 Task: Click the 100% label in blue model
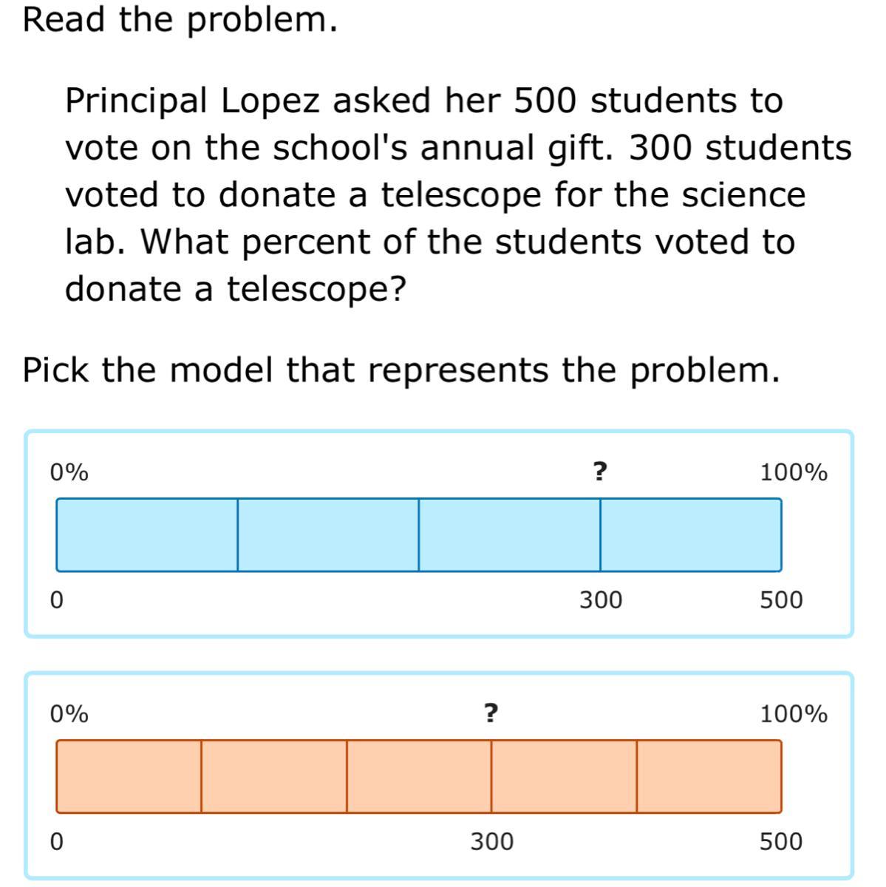pos(794,472)
